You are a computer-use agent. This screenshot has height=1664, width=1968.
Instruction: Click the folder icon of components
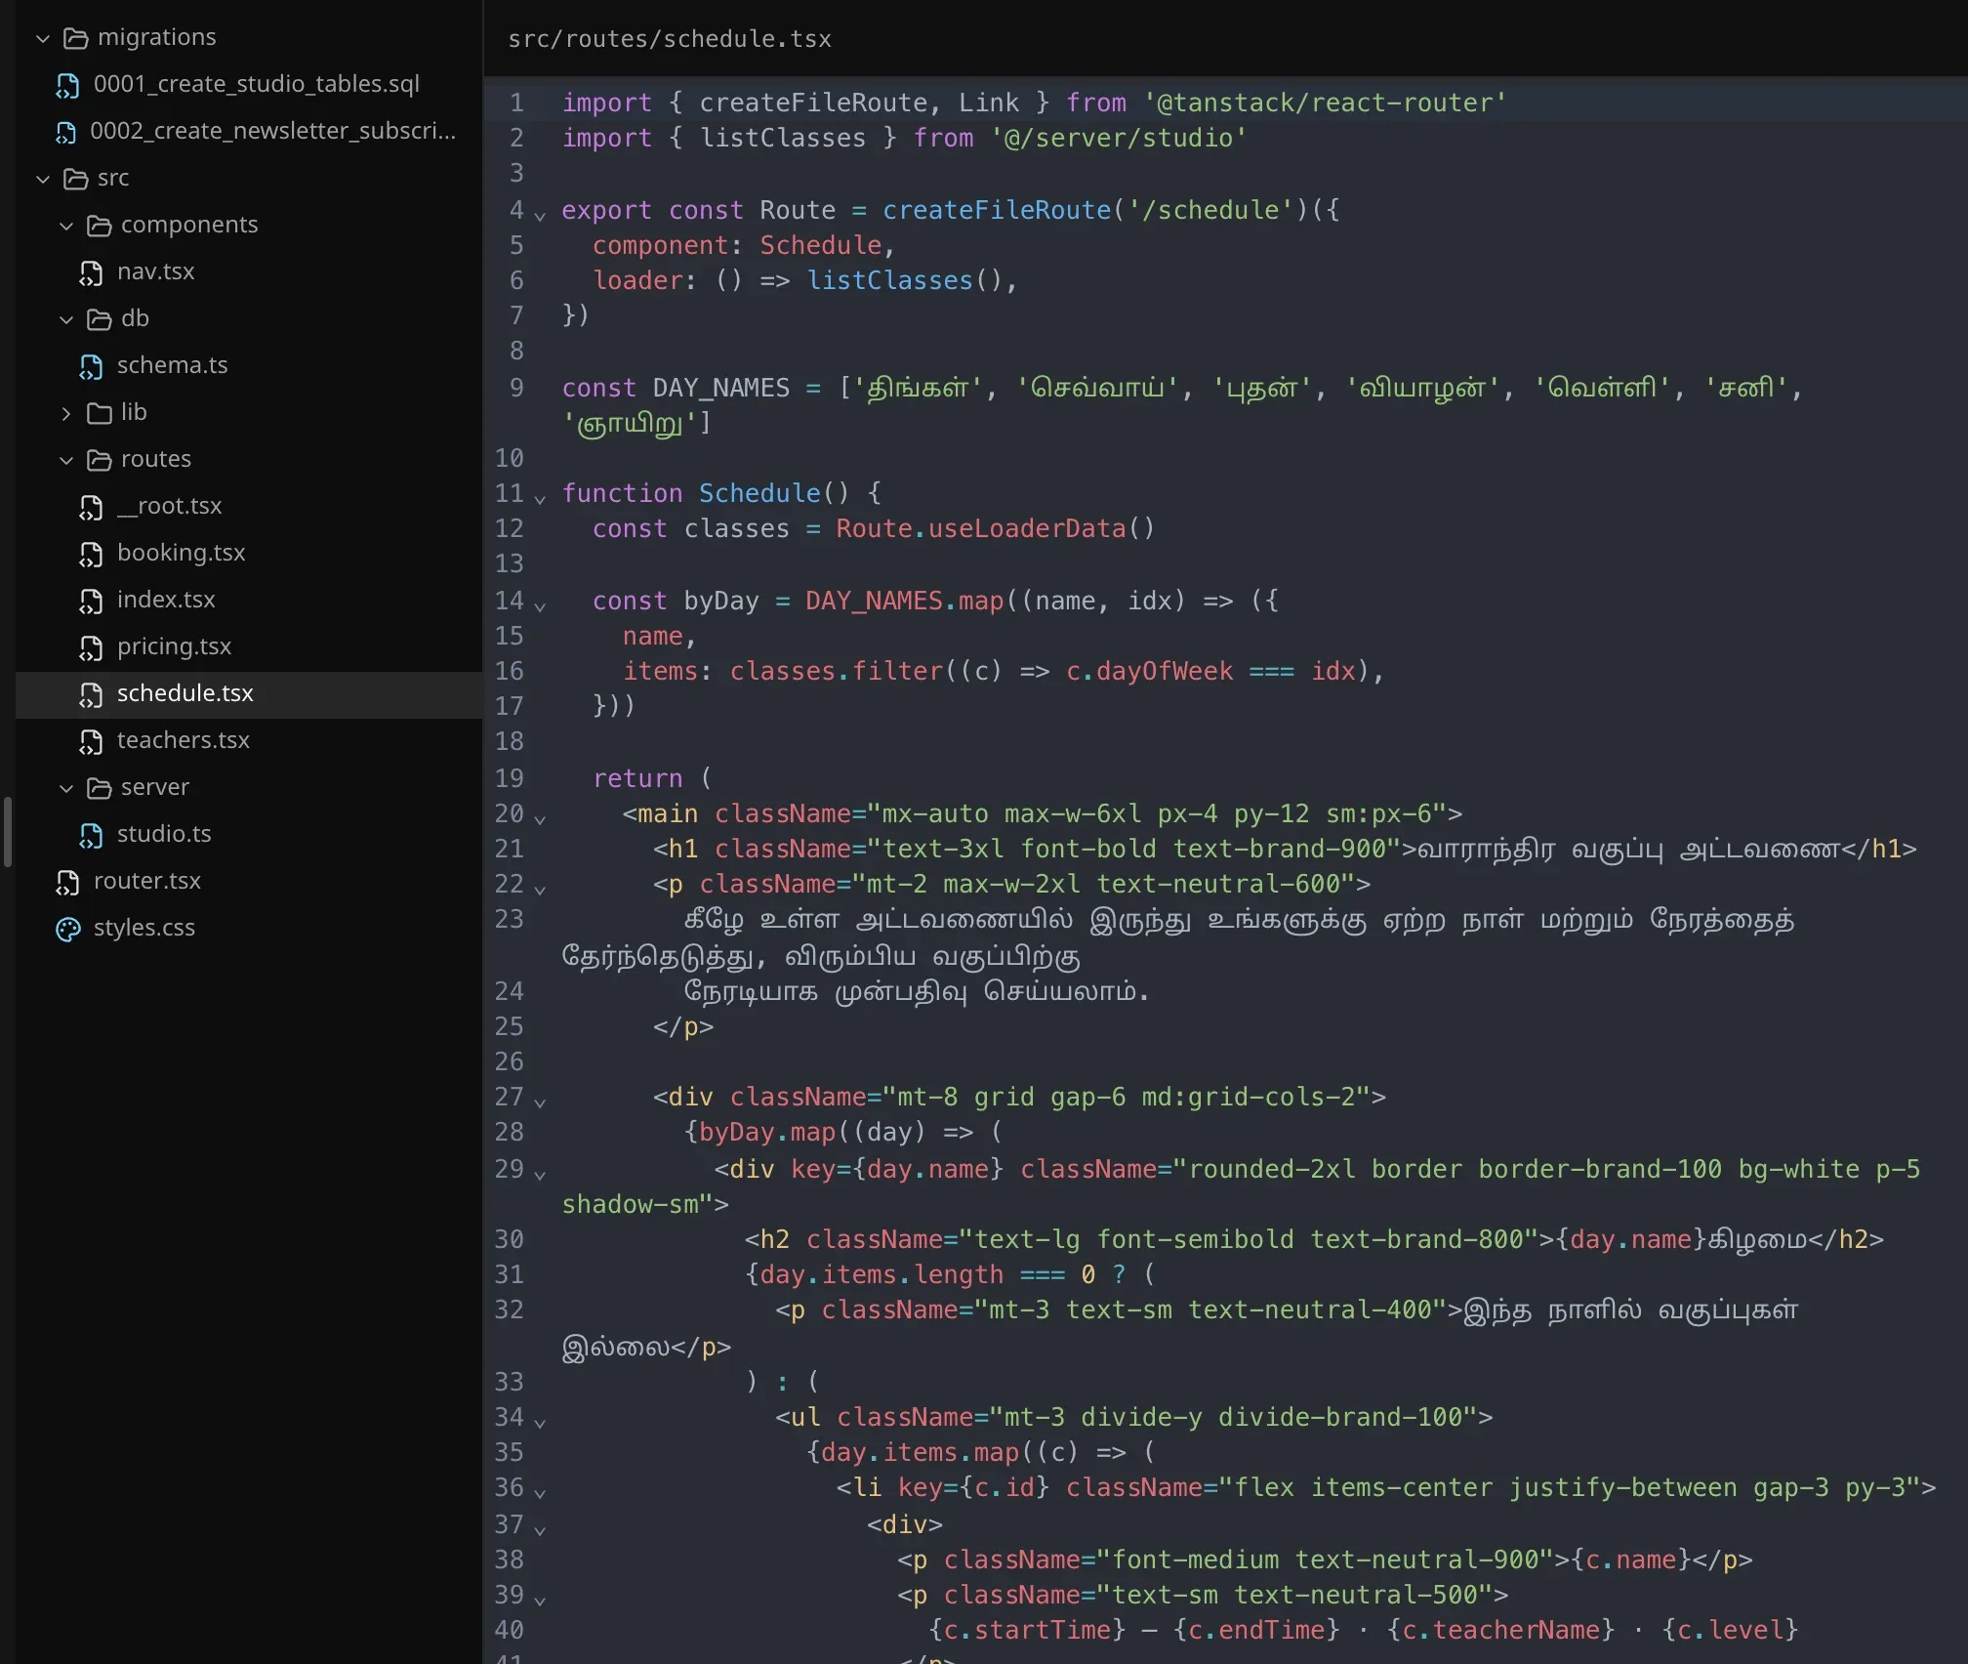coord(99,226)
